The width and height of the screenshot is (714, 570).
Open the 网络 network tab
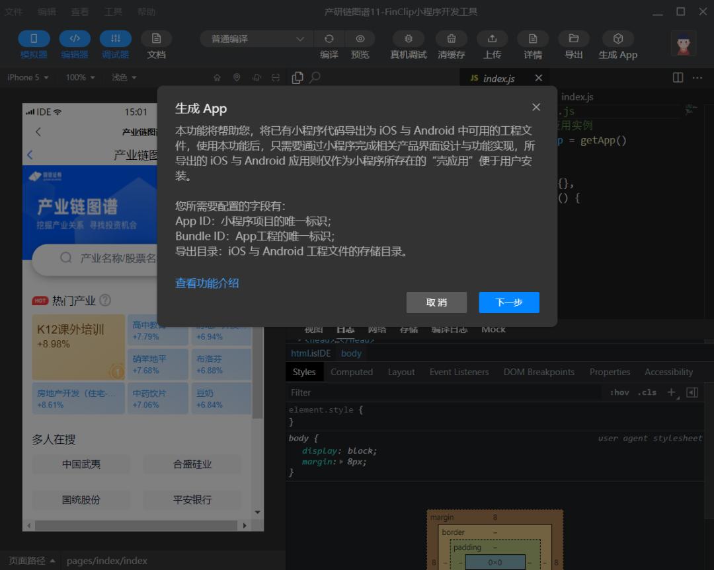[377, 329]
